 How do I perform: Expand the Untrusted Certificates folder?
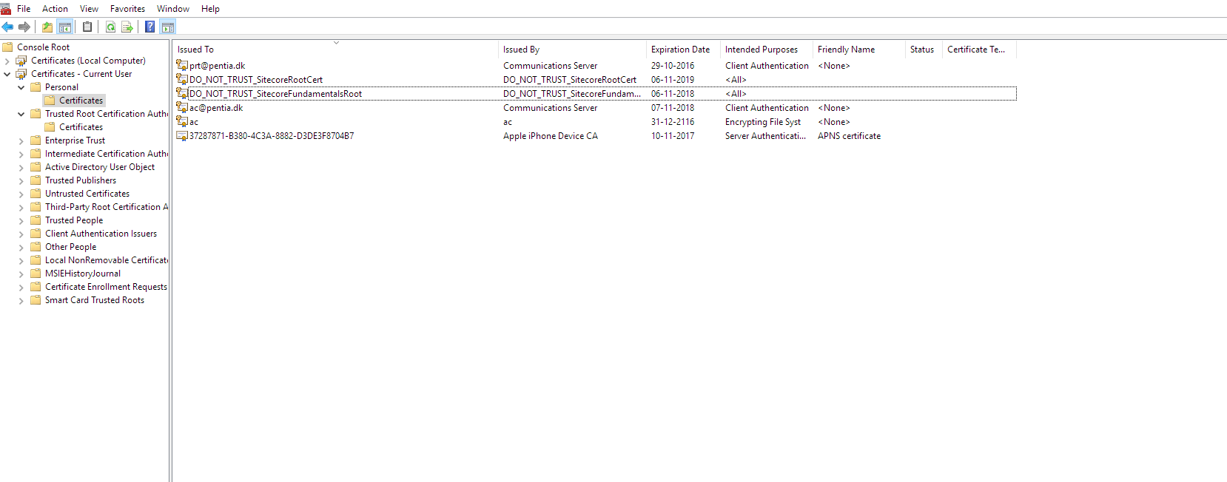click(x=21, y=194)
